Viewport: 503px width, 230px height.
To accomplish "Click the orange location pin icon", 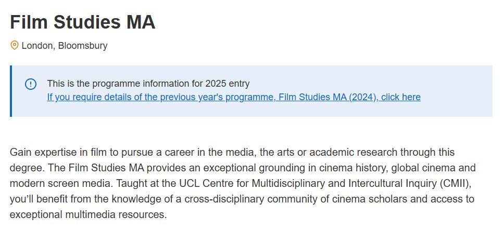I will [15, 46].
